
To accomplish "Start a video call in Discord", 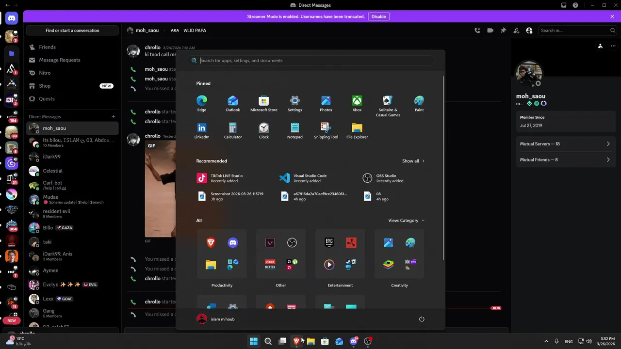I will tap(490, 30).
